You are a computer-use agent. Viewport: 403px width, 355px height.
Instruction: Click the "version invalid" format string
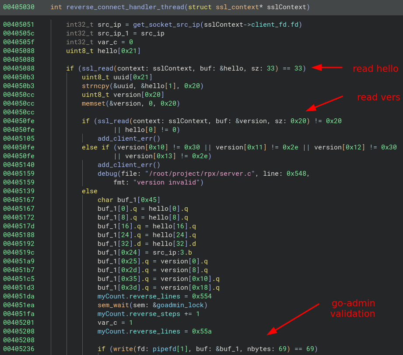[x=168, y=182]
